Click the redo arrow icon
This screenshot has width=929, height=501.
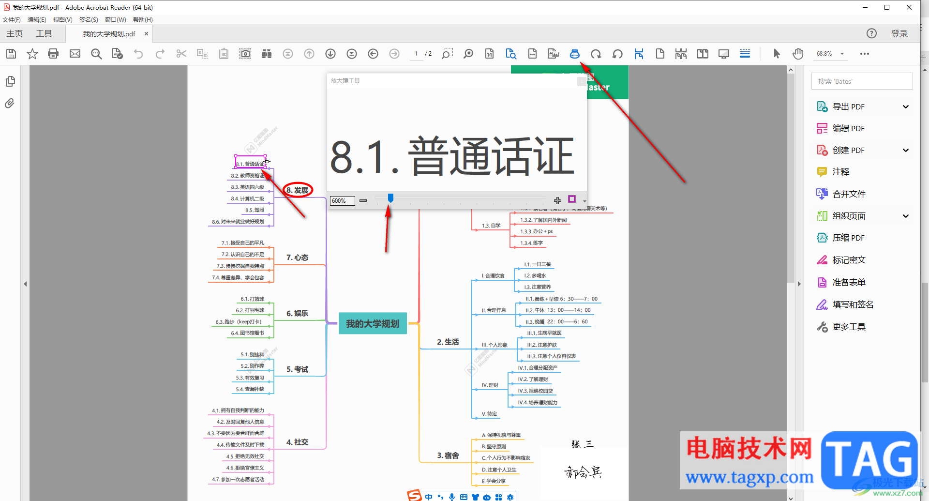coord(160,54)
